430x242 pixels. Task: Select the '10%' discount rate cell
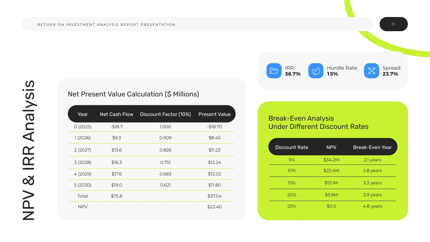click(x=291, y=170)
